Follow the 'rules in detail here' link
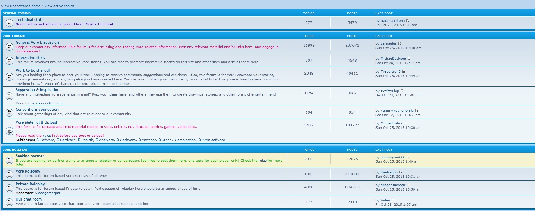 [47, 103]
